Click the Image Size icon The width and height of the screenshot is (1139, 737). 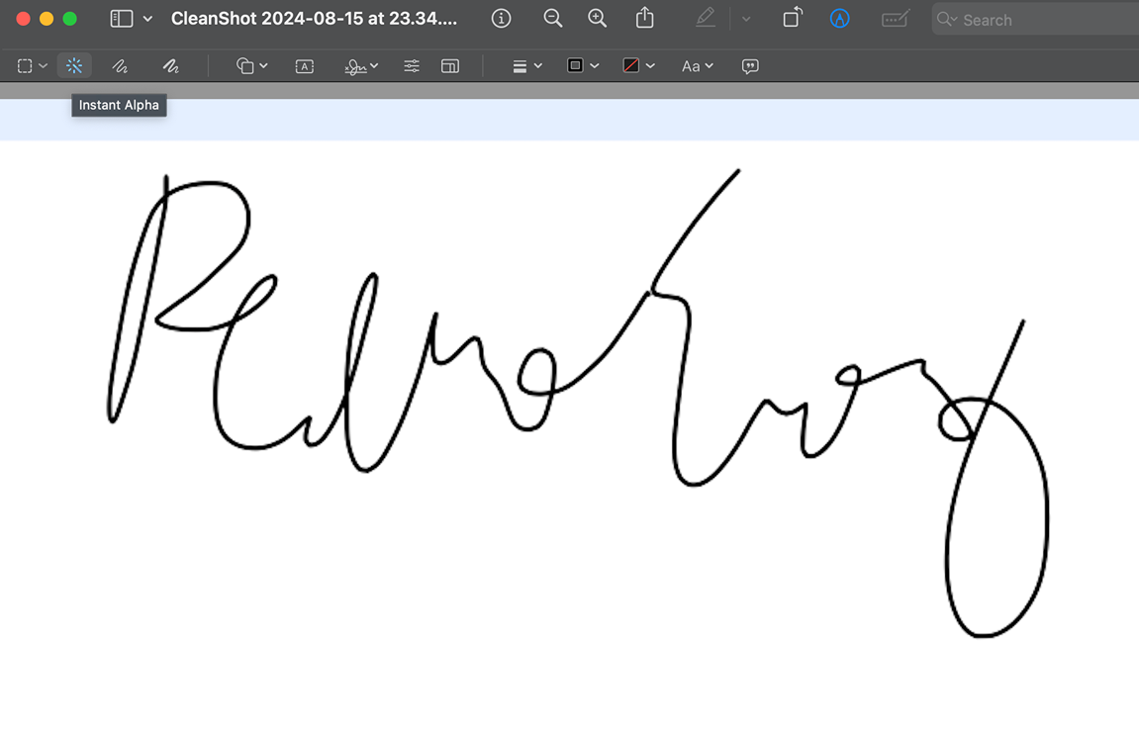click(x=450, y=65)
